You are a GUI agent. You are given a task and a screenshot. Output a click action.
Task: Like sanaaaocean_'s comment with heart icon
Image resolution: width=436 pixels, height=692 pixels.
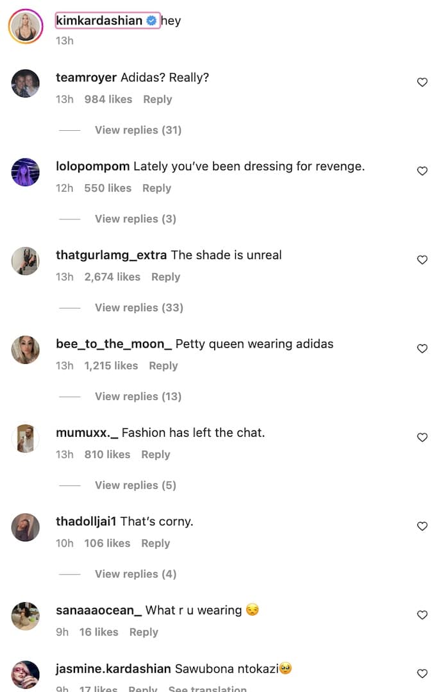(422, 615)
